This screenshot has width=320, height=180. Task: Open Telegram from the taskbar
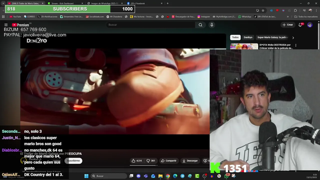pos(182,176)
